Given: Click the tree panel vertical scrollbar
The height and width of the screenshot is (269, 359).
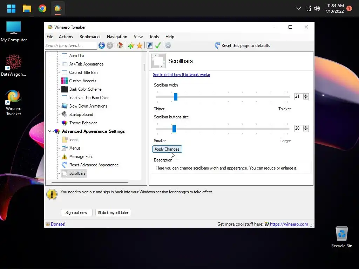Looking at the screenshot, I should [144, 68].
